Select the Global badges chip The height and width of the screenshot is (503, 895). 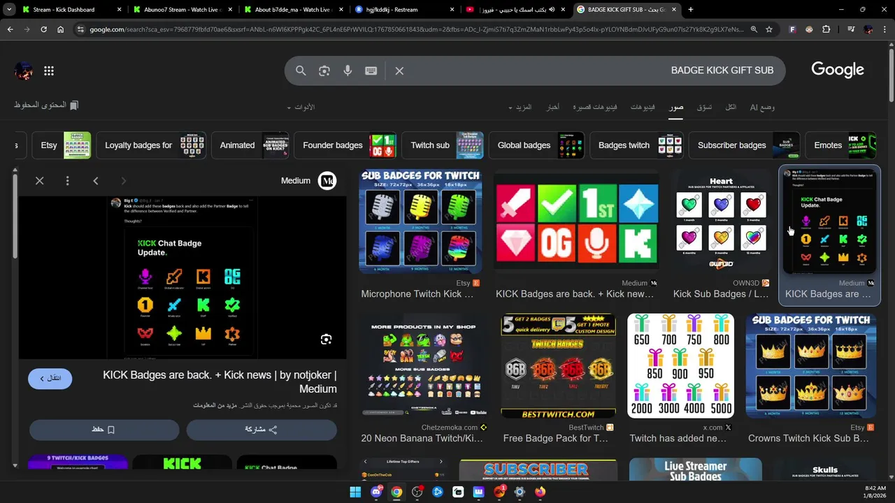point(537,145)
